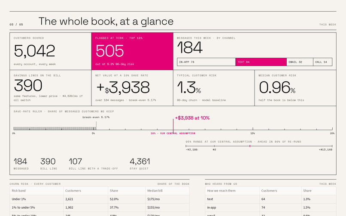The width and height of the screenshot is (346, 216).
Task: Click "out at 5.2% 90-day risk" caption
Action: (115, 64)
